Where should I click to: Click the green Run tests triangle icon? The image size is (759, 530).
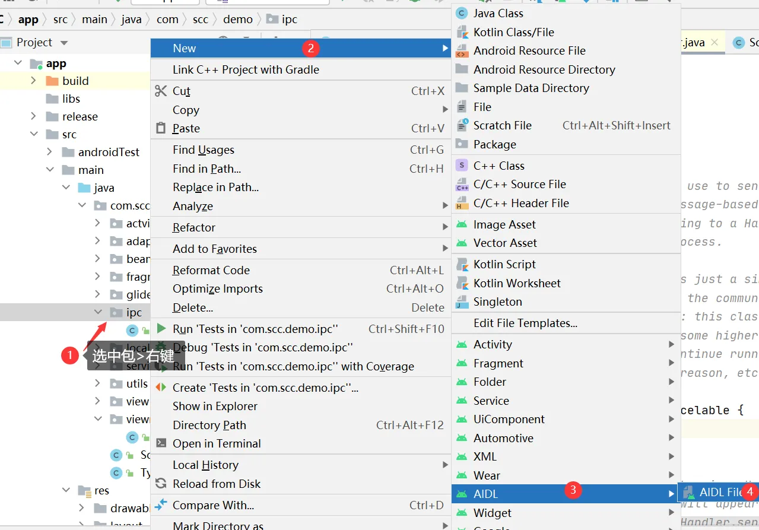tap(161, 328)
